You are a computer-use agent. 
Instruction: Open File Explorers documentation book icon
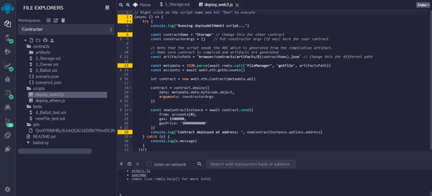pyautogui.click(x=107, y=8)
